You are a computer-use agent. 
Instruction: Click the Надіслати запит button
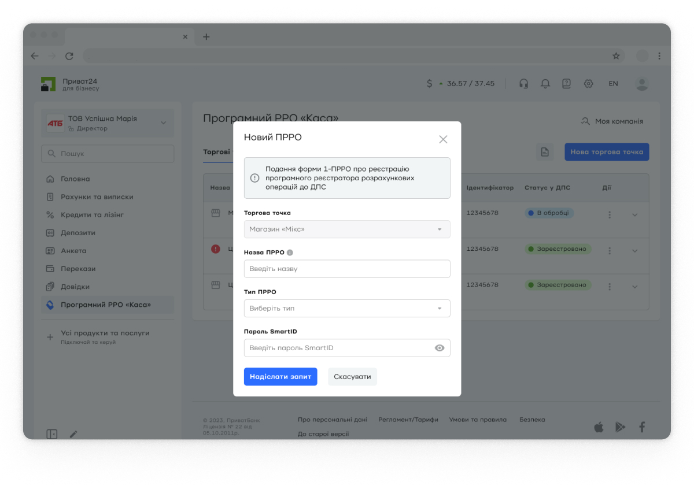[x=280, y=376]
